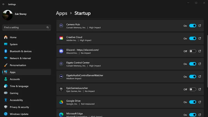Enable Discord startup toggle
The image size is (208, 117).
click(193, 51)
